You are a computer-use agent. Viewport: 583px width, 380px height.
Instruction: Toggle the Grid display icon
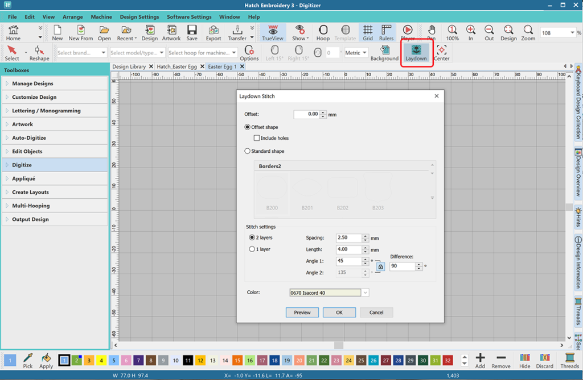[368, 32]
